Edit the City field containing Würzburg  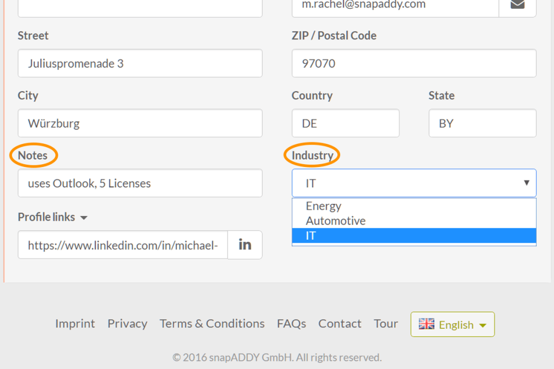140,123
